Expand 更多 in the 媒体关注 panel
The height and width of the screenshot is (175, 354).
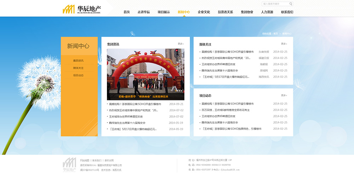(x=284, y=44)
